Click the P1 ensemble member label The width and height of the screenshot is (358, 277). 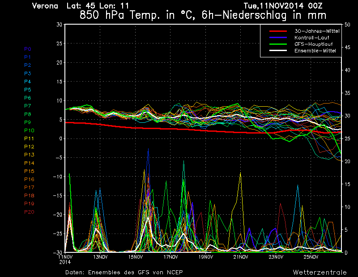(x=28, y=57)
